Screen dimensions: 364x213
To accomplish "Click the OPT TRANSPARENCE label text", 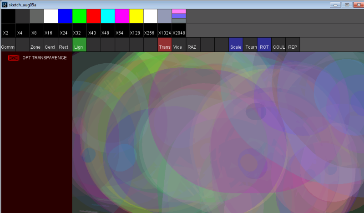I will [45, 58].
